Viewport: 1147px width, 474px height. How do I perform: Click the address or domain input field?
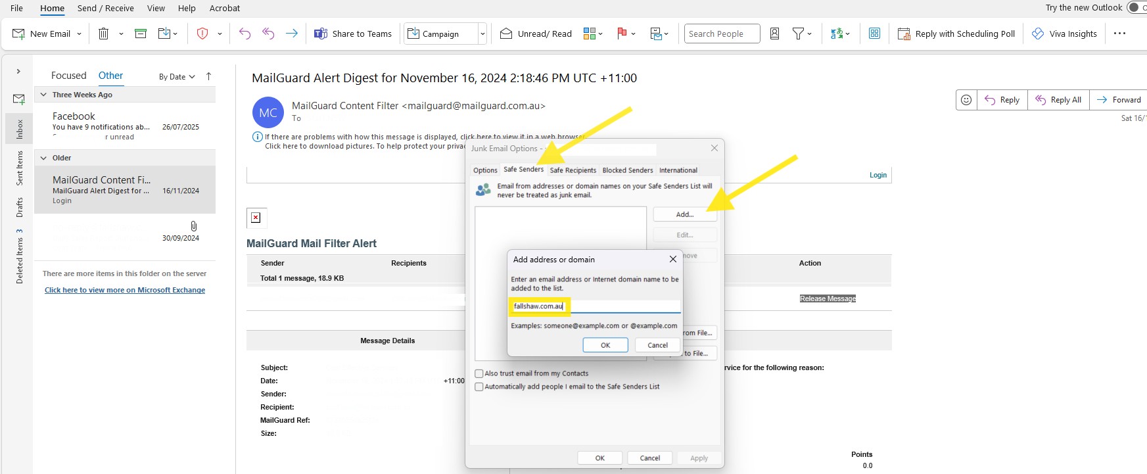coord(596,306)
